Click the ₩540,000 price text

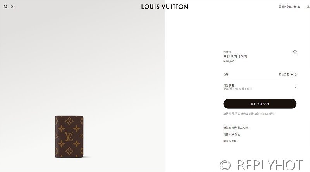tap(229, 61)
